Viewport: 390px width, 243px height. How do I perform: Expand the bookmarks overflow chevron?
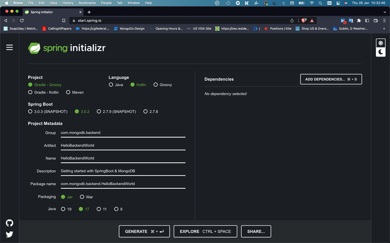tap(384, 28)
